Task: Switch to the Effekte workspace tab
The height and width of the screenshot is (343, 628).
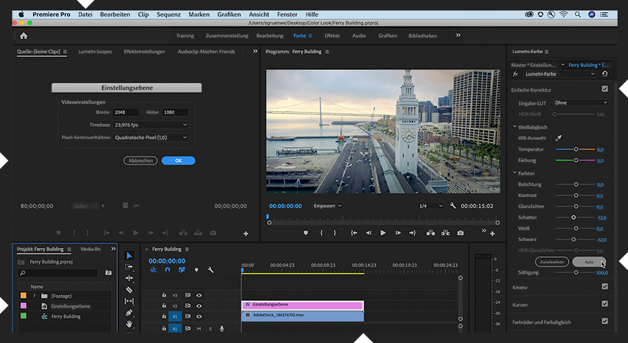Action: pyautogui.click(x=332, y=36)
